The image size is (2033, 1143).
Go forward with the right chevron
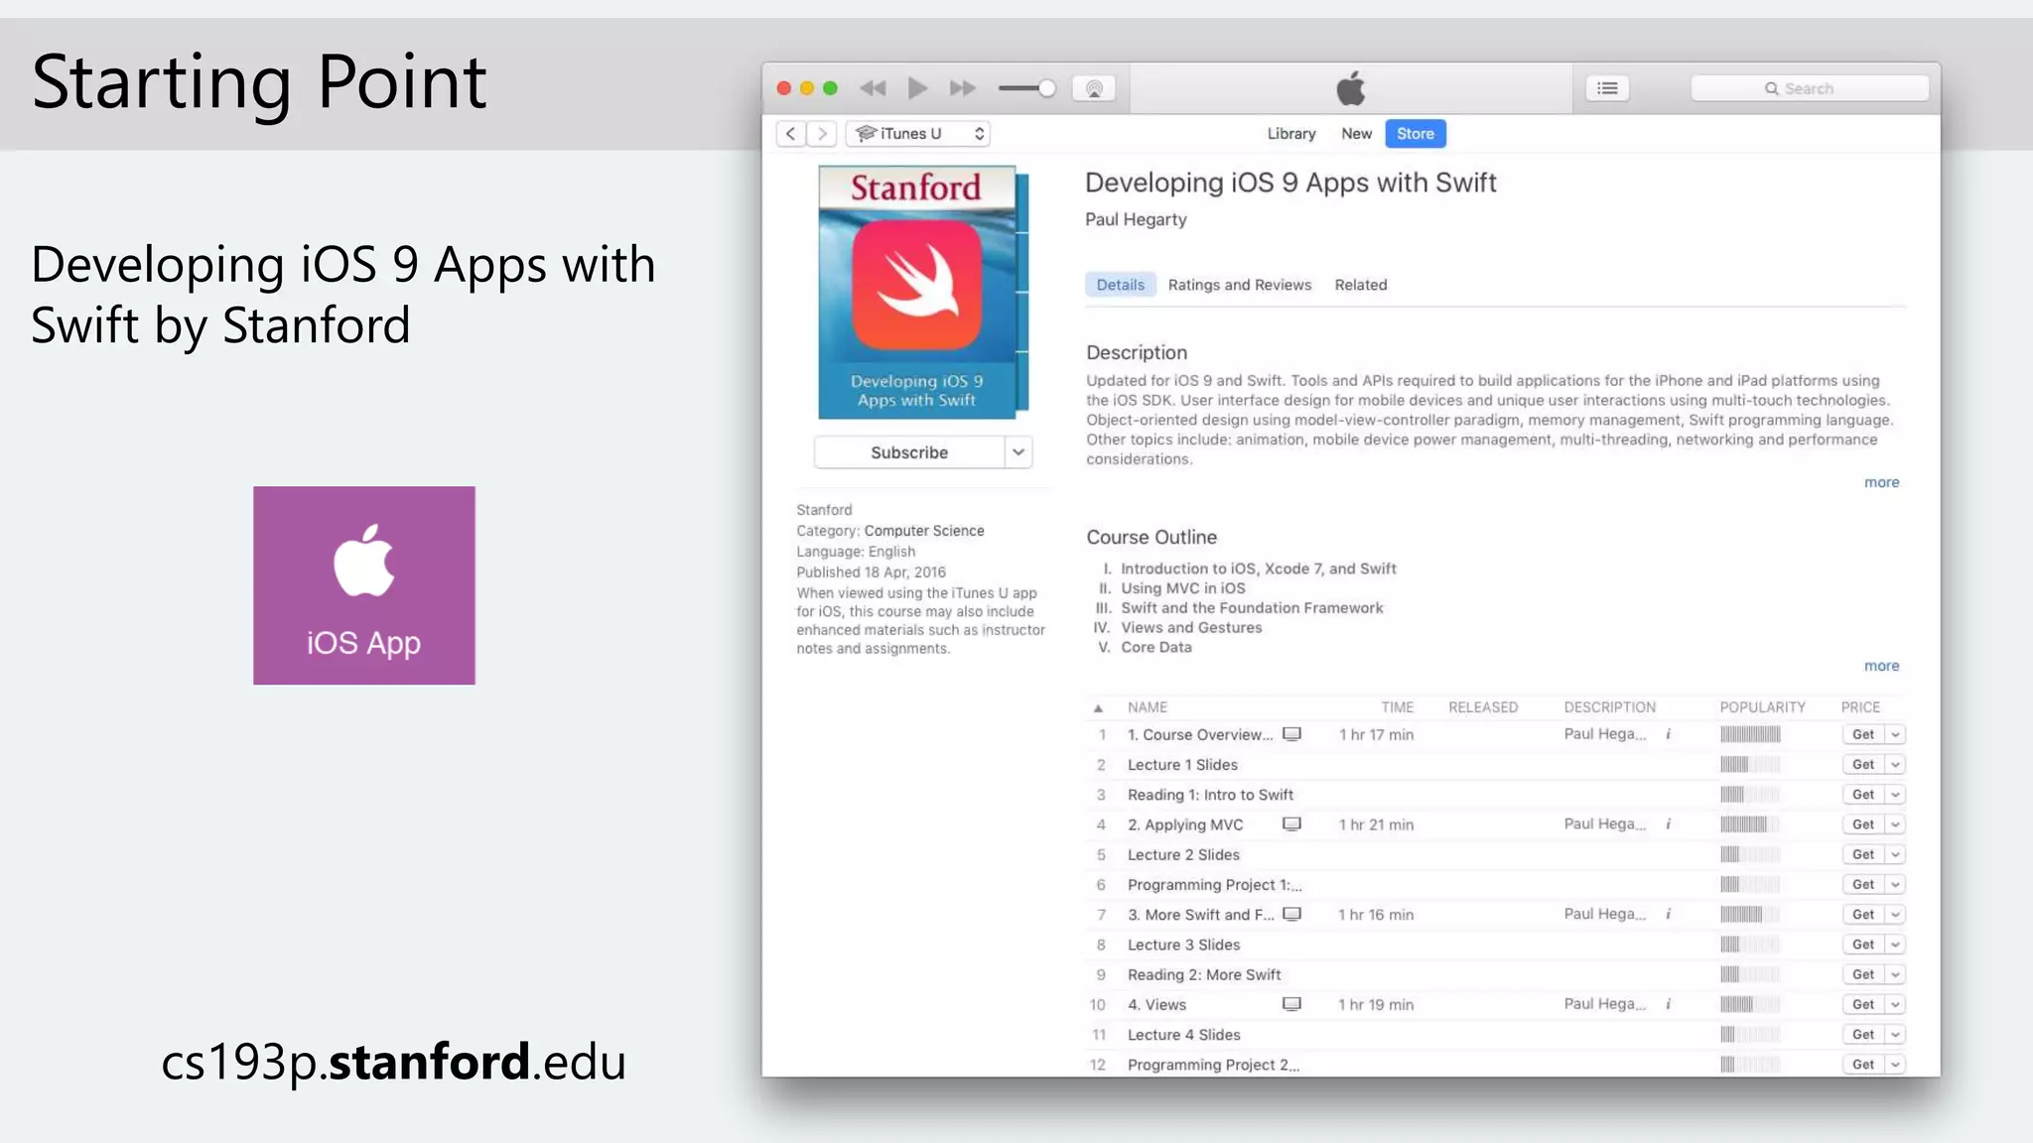(822, 133)
